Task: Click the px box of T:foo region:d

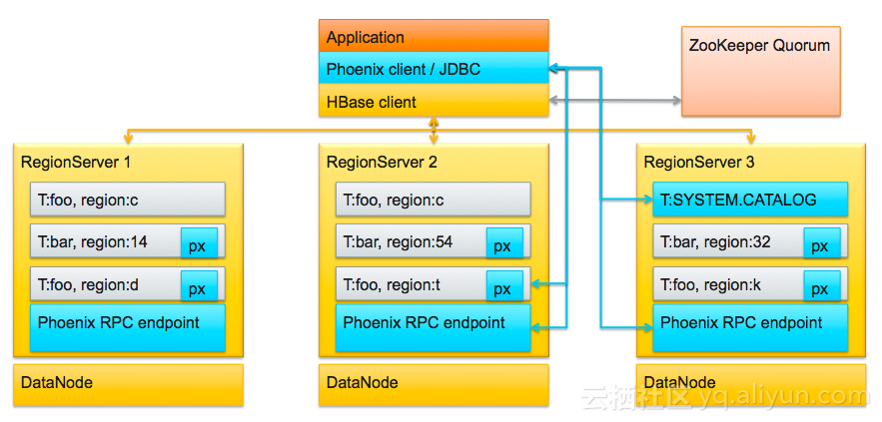Action: (x=199, y=286)
